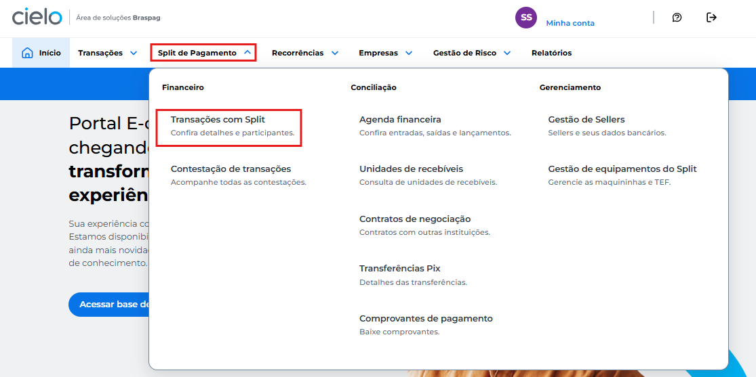This screenshot has height=377, width=756.
Task: Expand the Transações chevron arrow
Action: point(134,53)
